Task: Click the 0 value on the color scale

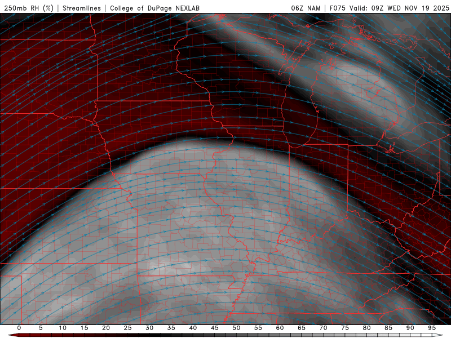Action: (x=19, y=328)
